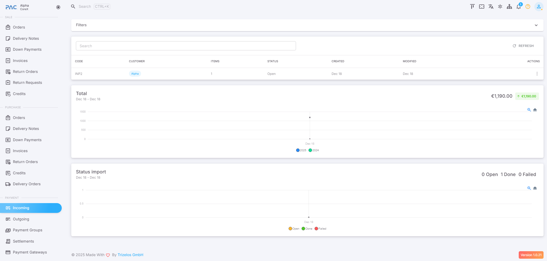547x261 pixels.
Task: Click the Refresh button
Action: click(x=523, y=46)
